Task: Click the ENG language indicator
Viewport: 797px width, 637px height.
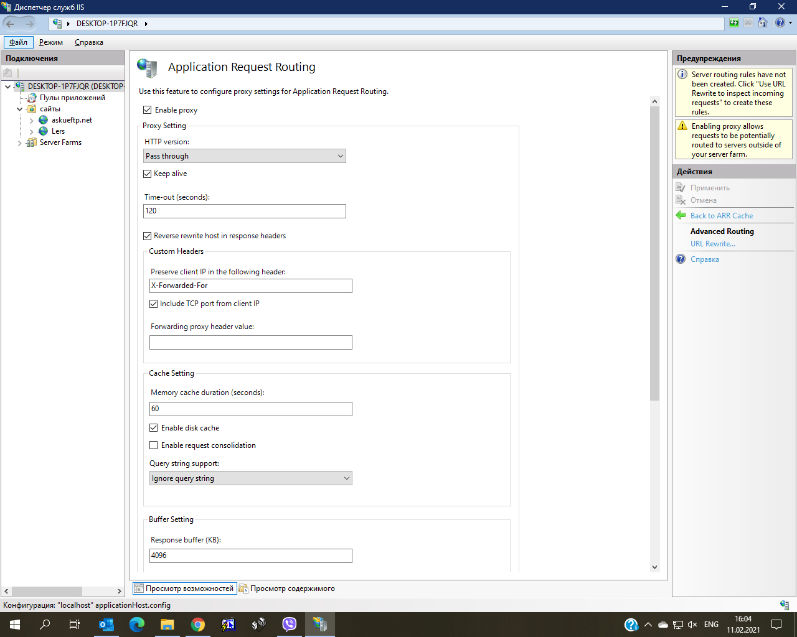Action: pyautogui.click(x=711, y=625)
